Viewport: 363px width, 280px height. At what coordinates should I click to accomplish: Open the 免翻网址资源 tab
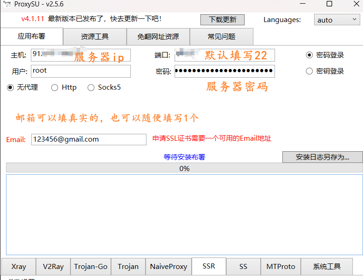pyautogui.click(x=158, y=37)
